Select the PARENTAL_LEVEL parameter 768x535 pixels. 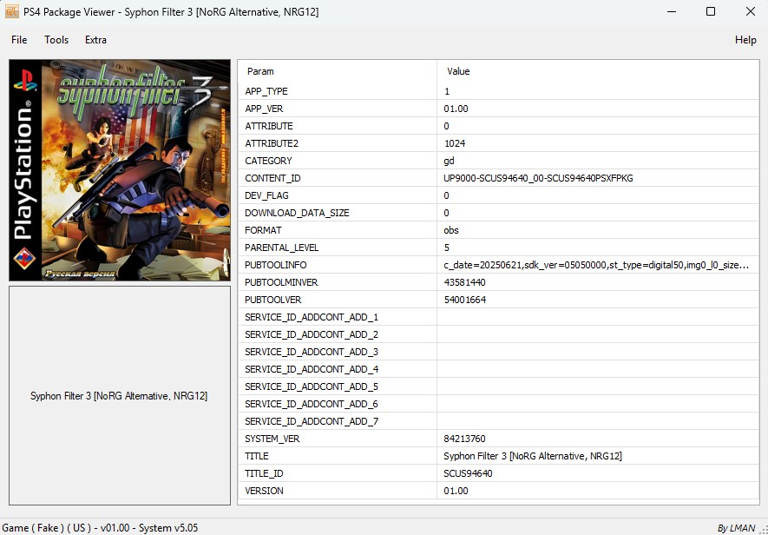(x=282, y=248)
